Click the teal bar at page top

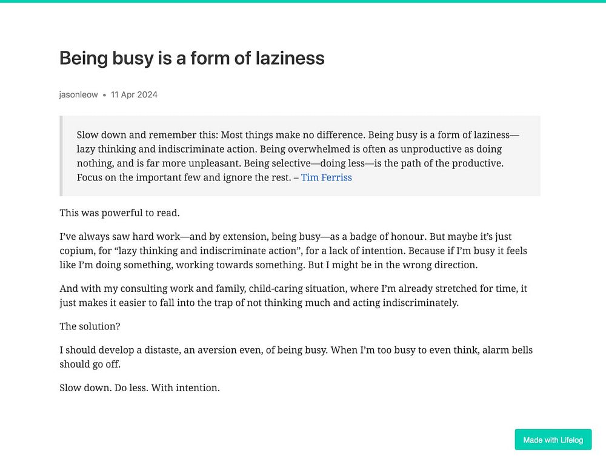click(x=303, y=1)
